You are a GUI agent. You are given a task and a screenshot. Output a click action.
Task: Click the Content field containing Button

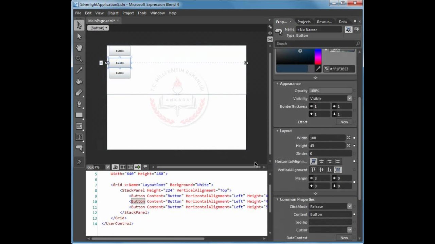tap(330, 215)
